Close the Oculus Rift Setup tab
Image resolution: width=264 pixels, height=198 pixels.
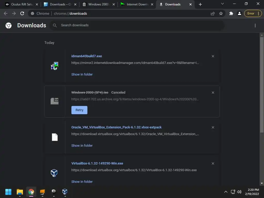[x=37, y=5]
